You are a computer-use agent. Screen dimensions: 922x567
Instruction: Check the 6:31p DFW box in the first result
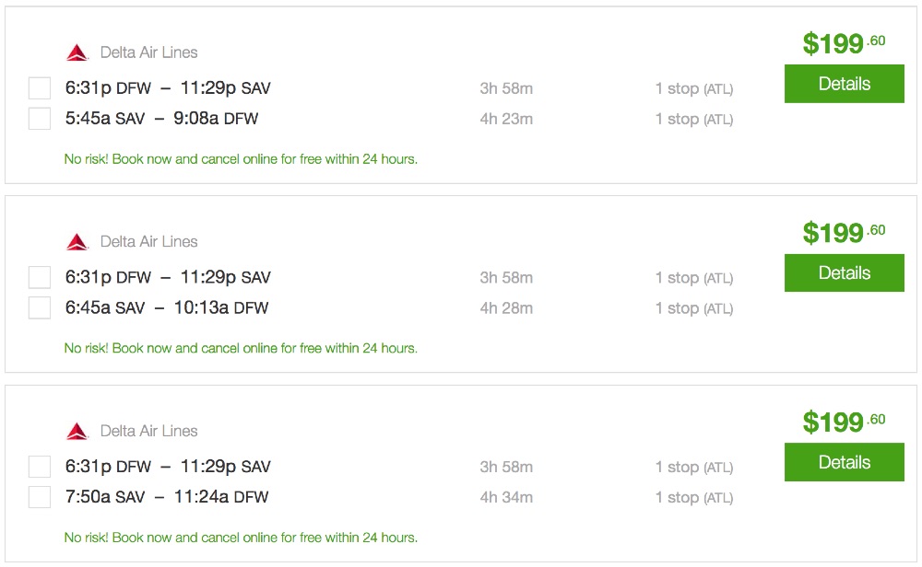[x=40, y=88]
